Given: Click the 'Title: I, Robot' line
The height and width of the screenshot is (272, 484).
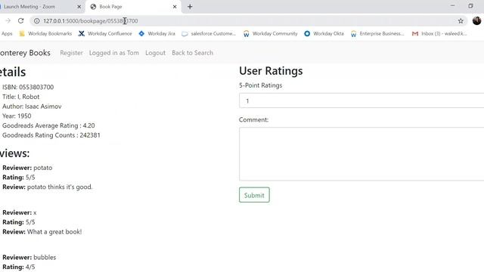Looking at the screenshot, I should tap(21, 97).
